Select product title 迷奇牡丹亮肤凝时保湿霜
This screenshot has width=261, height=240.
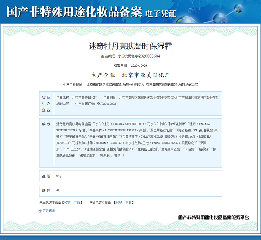(130, 46)
